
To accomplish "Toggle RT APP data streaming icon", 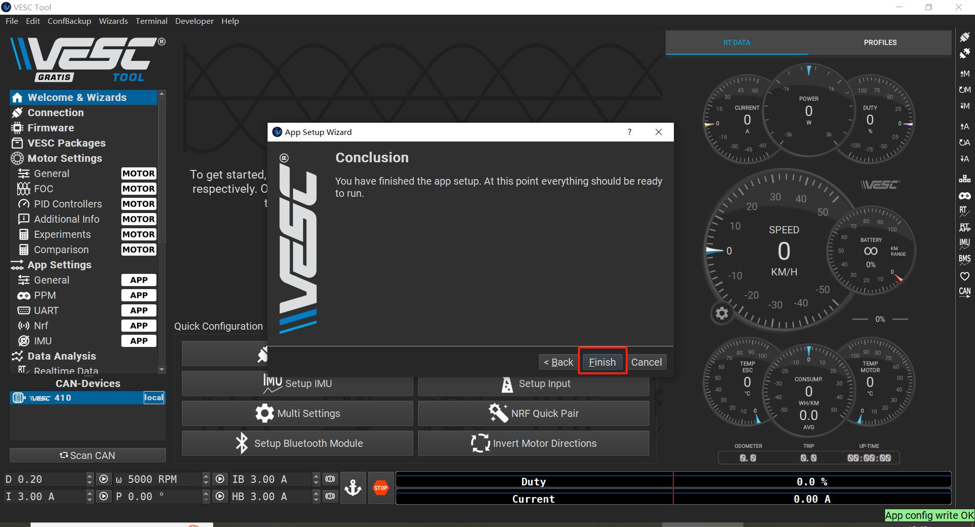I will click(x=964, y=228).
